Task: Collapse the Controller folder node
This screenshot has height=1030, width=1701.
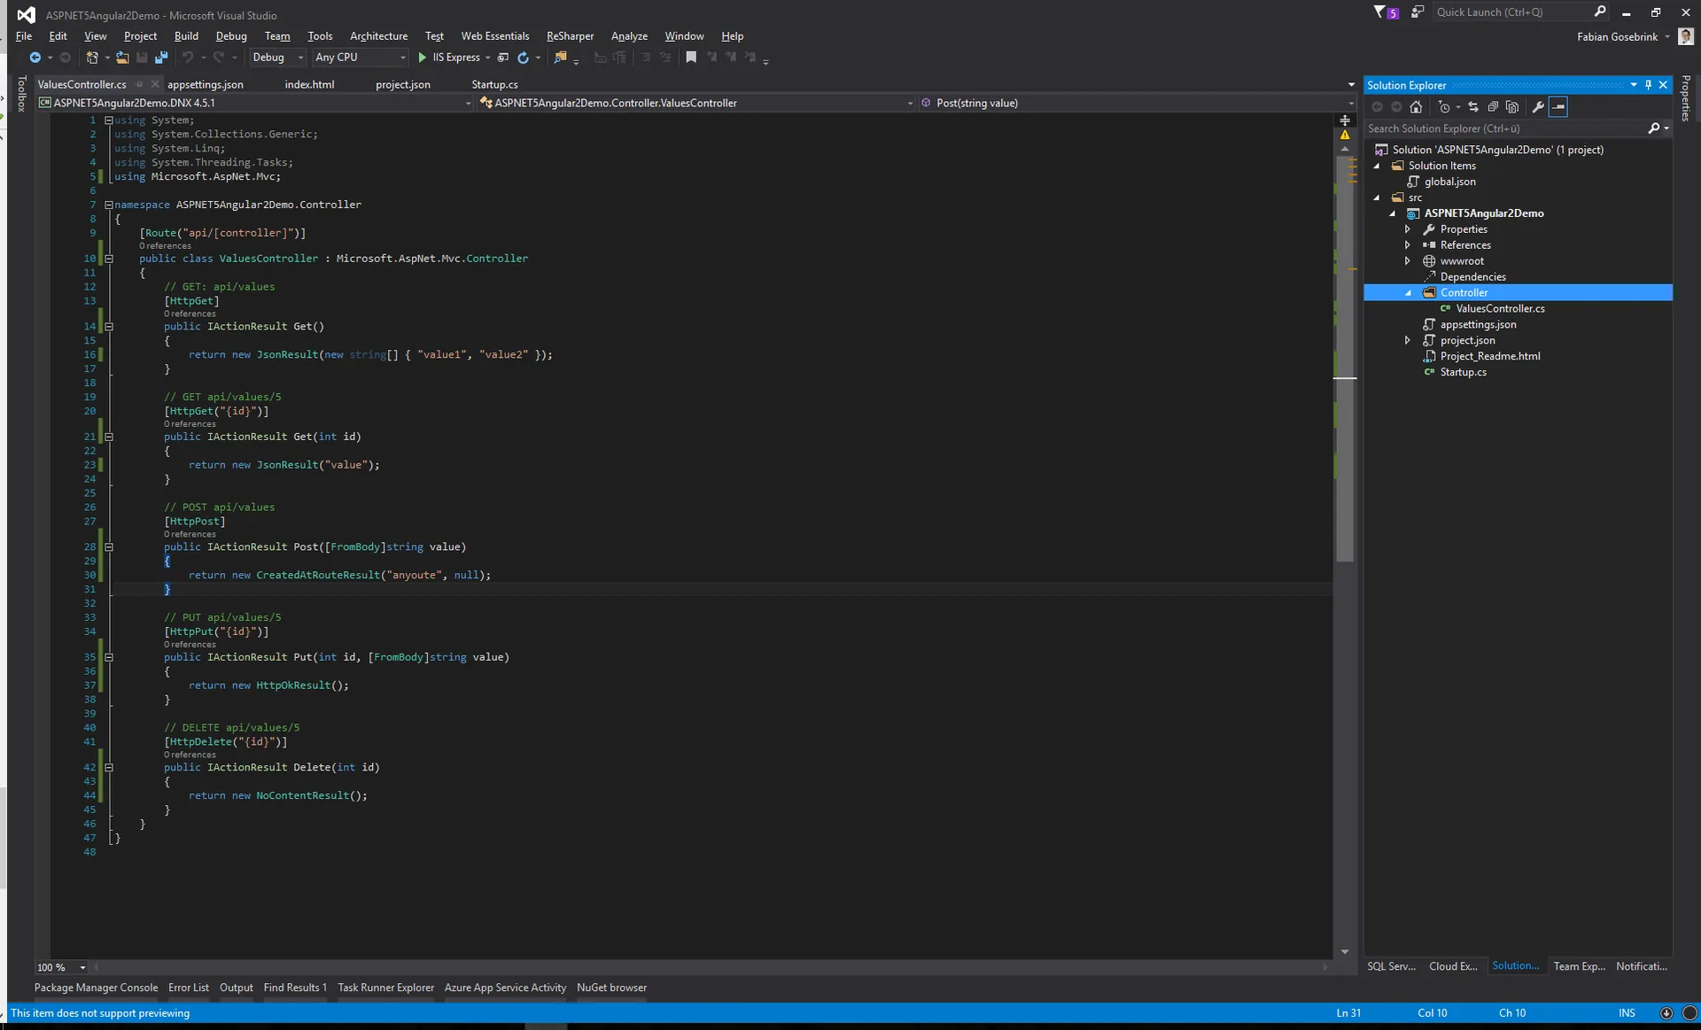Action: 1408,293
